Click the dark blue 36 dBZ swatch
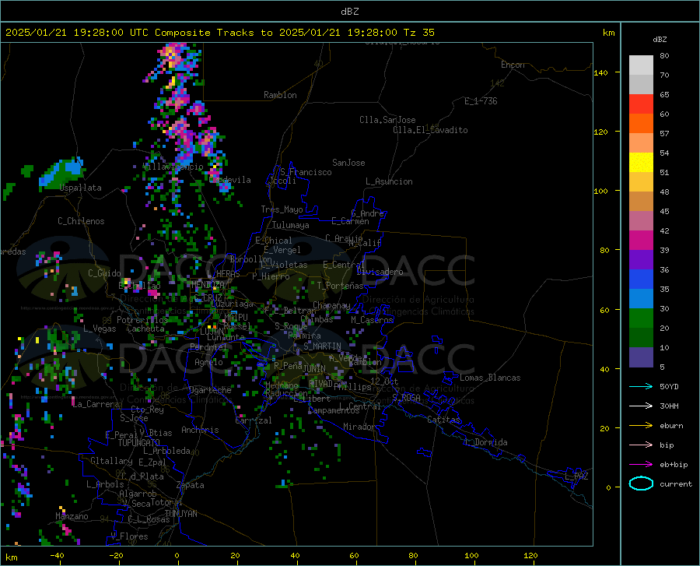Viewport: 700px width, 566px height. [x=641, y=279]
